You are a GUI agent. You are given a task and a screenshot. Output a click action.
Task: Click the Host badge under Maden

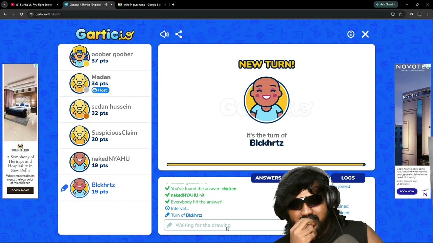[100, 90]
